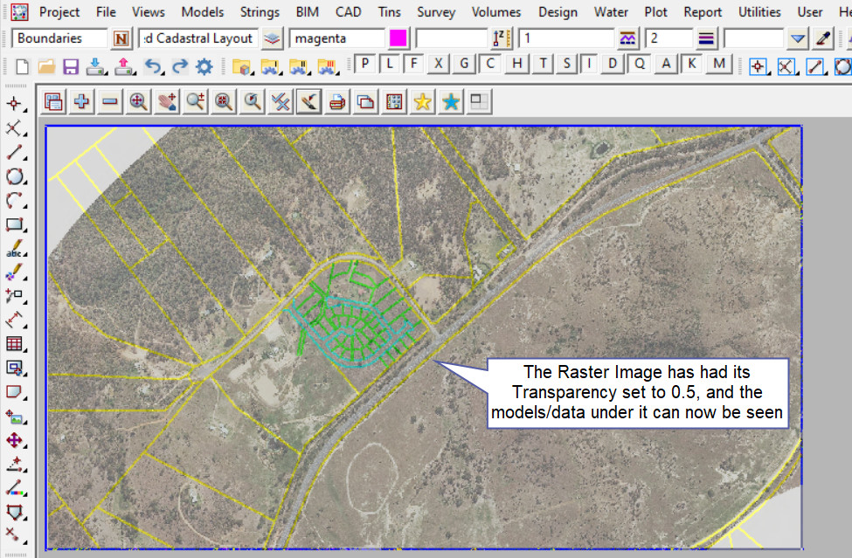The image size is (852, 558).
Task: Click the add model plus icon
Action: (x=82, y=102)
